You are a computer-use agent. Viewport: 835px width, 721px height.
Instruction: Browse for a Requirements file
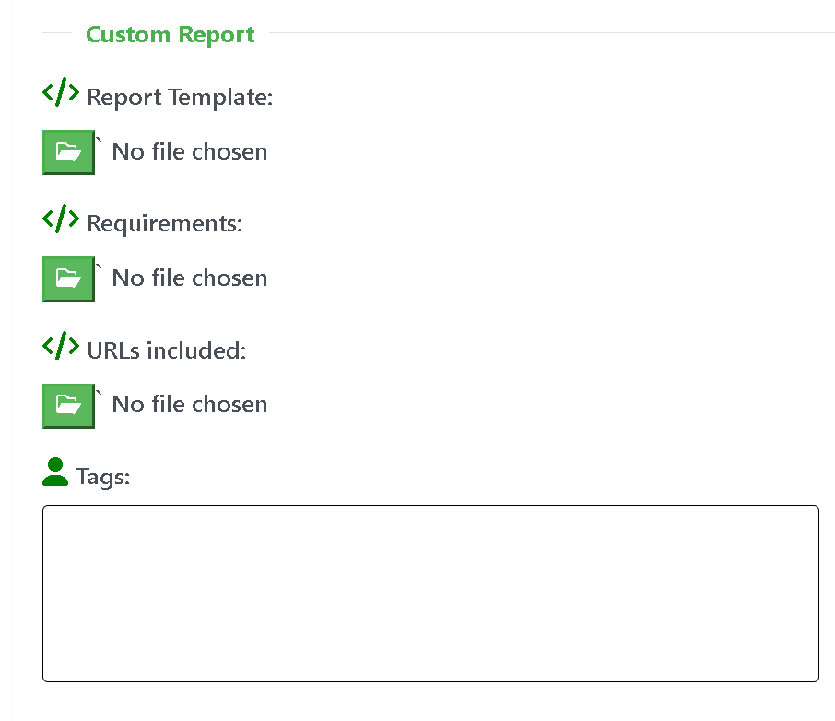click(x=68, y=278)
